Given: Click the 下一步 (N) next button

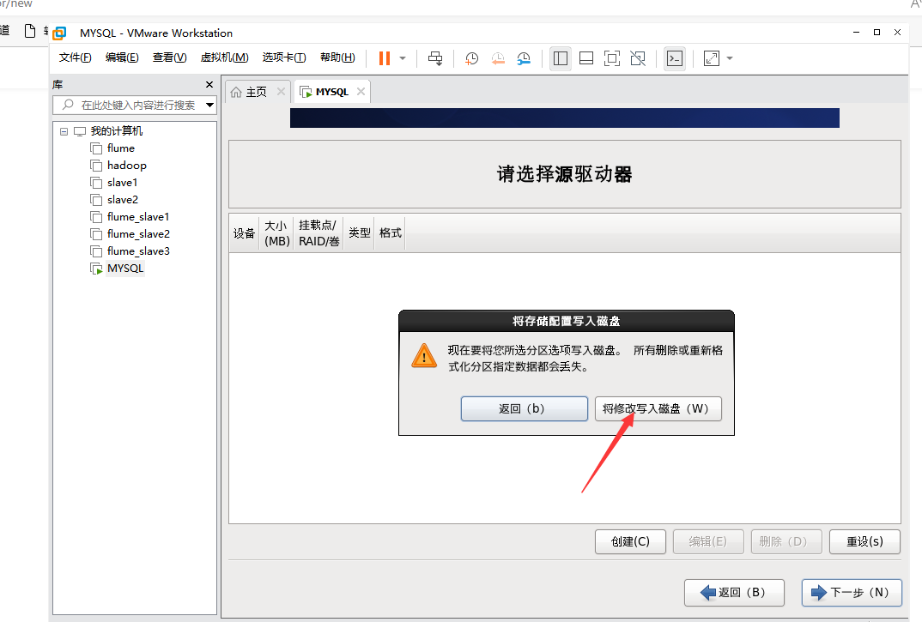Looking at the screenshot, I should [852, 593].
